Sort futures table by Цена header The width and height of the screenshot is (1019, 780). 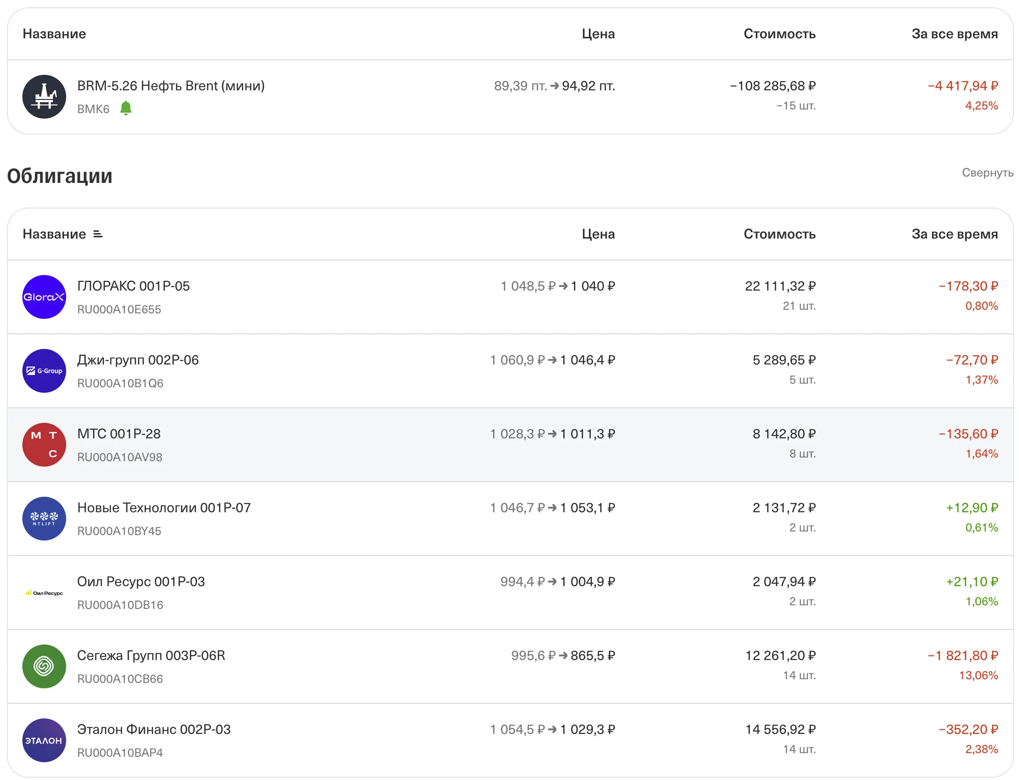(x=598, y=34)
